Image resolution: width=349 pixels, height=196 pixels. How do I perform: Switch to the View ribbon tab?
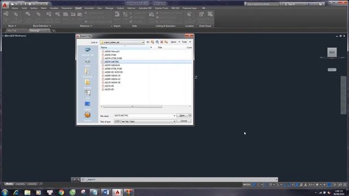click(x=99, y=8)
